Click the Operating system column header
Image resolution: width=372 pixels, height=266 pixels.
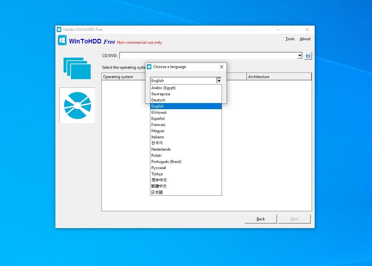coord(123,77)
